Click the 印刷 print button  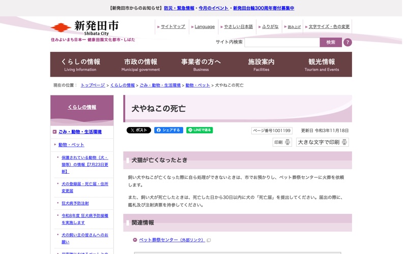click(282, 142)
